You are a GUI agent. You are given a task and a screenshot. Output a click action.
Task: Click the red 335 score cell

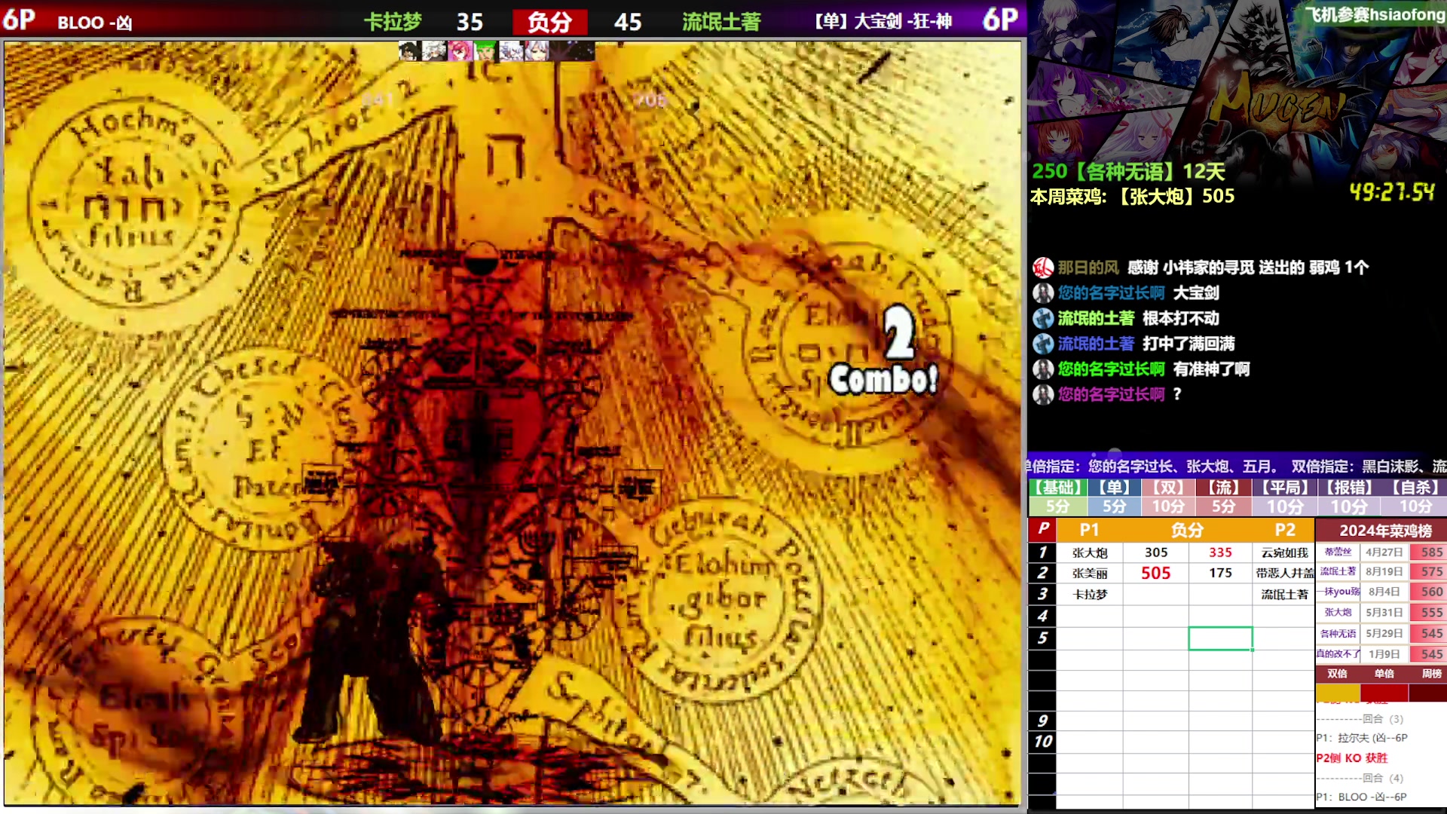point(1220,552)
